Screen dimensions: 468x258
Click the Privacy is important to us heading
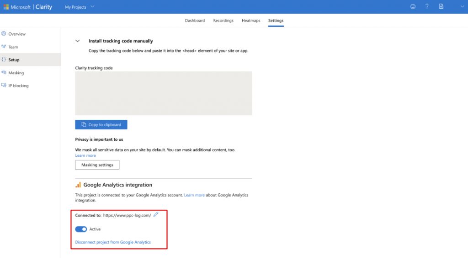pyautogui.click(x=99, y=139)
